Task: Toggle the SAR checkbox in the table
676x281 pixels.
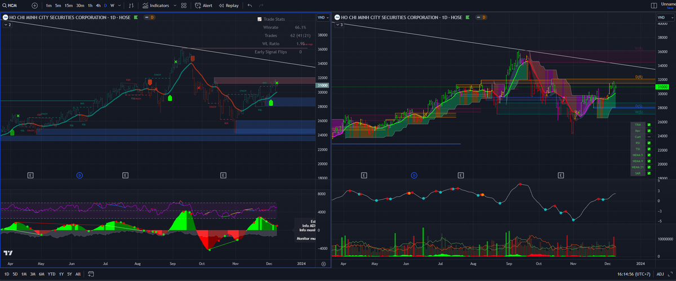Action: [x=649, y=174]
